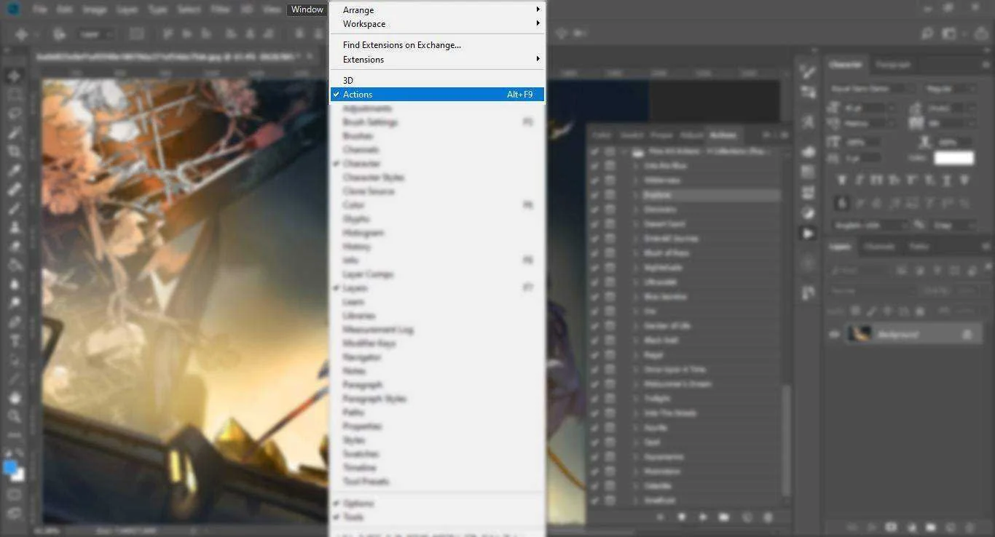This screenshot has height=537, width=995.
Task: Open the Window menu
Action: coord(307,9)
